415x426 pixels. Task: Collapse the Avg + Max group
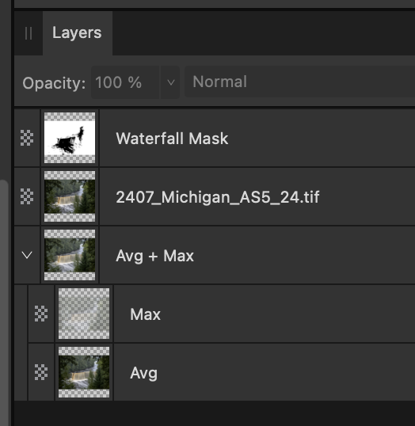[27, 255]
